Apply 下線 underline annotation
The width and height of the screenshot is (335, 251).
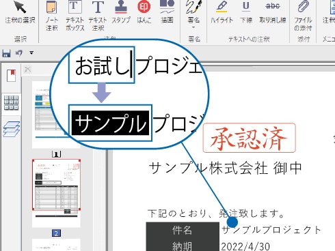click(246, 12)
